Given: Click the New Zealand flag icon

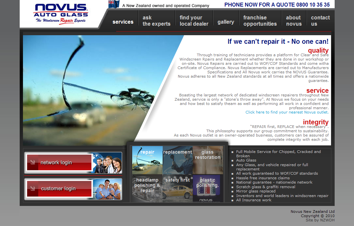Looking at the screenshot, I should click(x=114, y=4).
